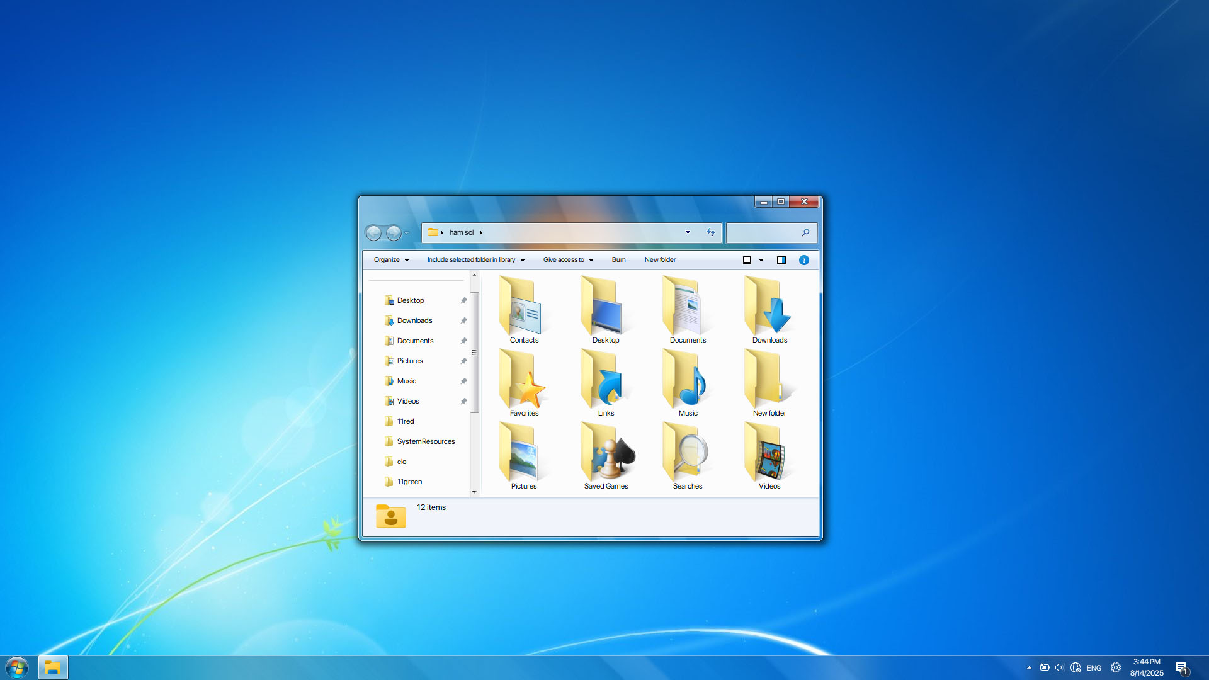The width and height of the screenshot is (1209, 680).
Task: Click the navigation pane scrollbar thumb
Action: (x=474, y=353)
